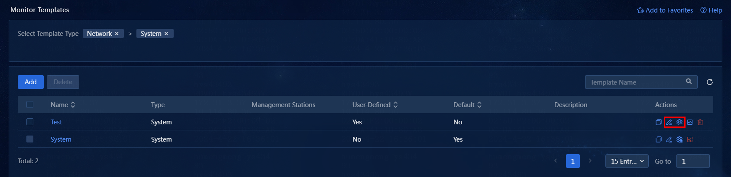Open the 15 entries per page dropdown

click(x=627, y=161)
